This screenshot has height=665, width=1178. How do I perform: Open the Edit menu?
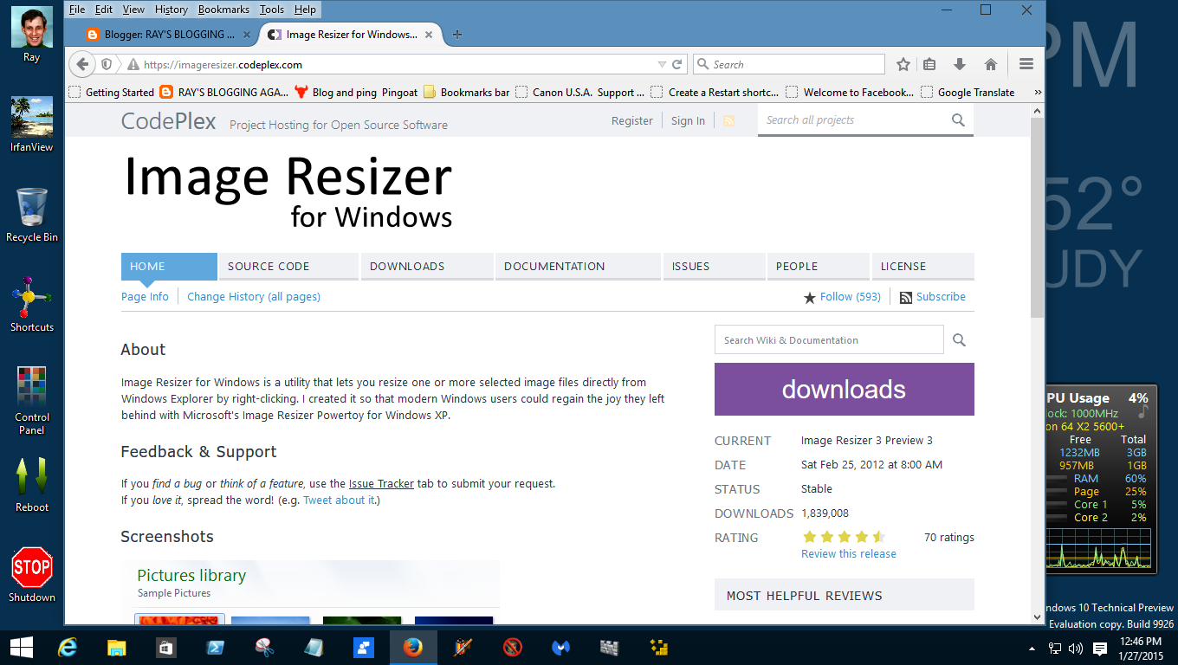tap(104, 10)
